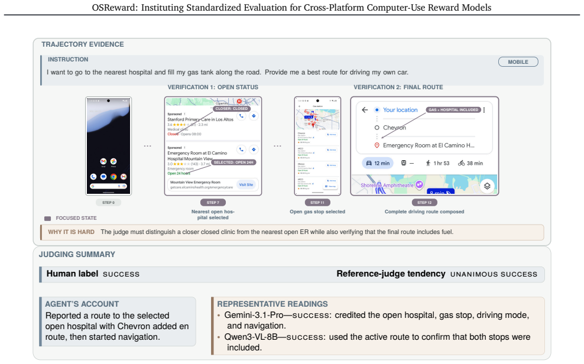Click the Mountain View Emergency Room ad title
This screenshot has height=364, width=584.
(x=195, y=183)
